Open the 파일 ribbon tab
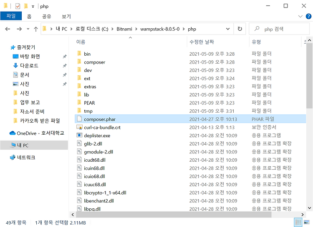 (x=11, y=16)
